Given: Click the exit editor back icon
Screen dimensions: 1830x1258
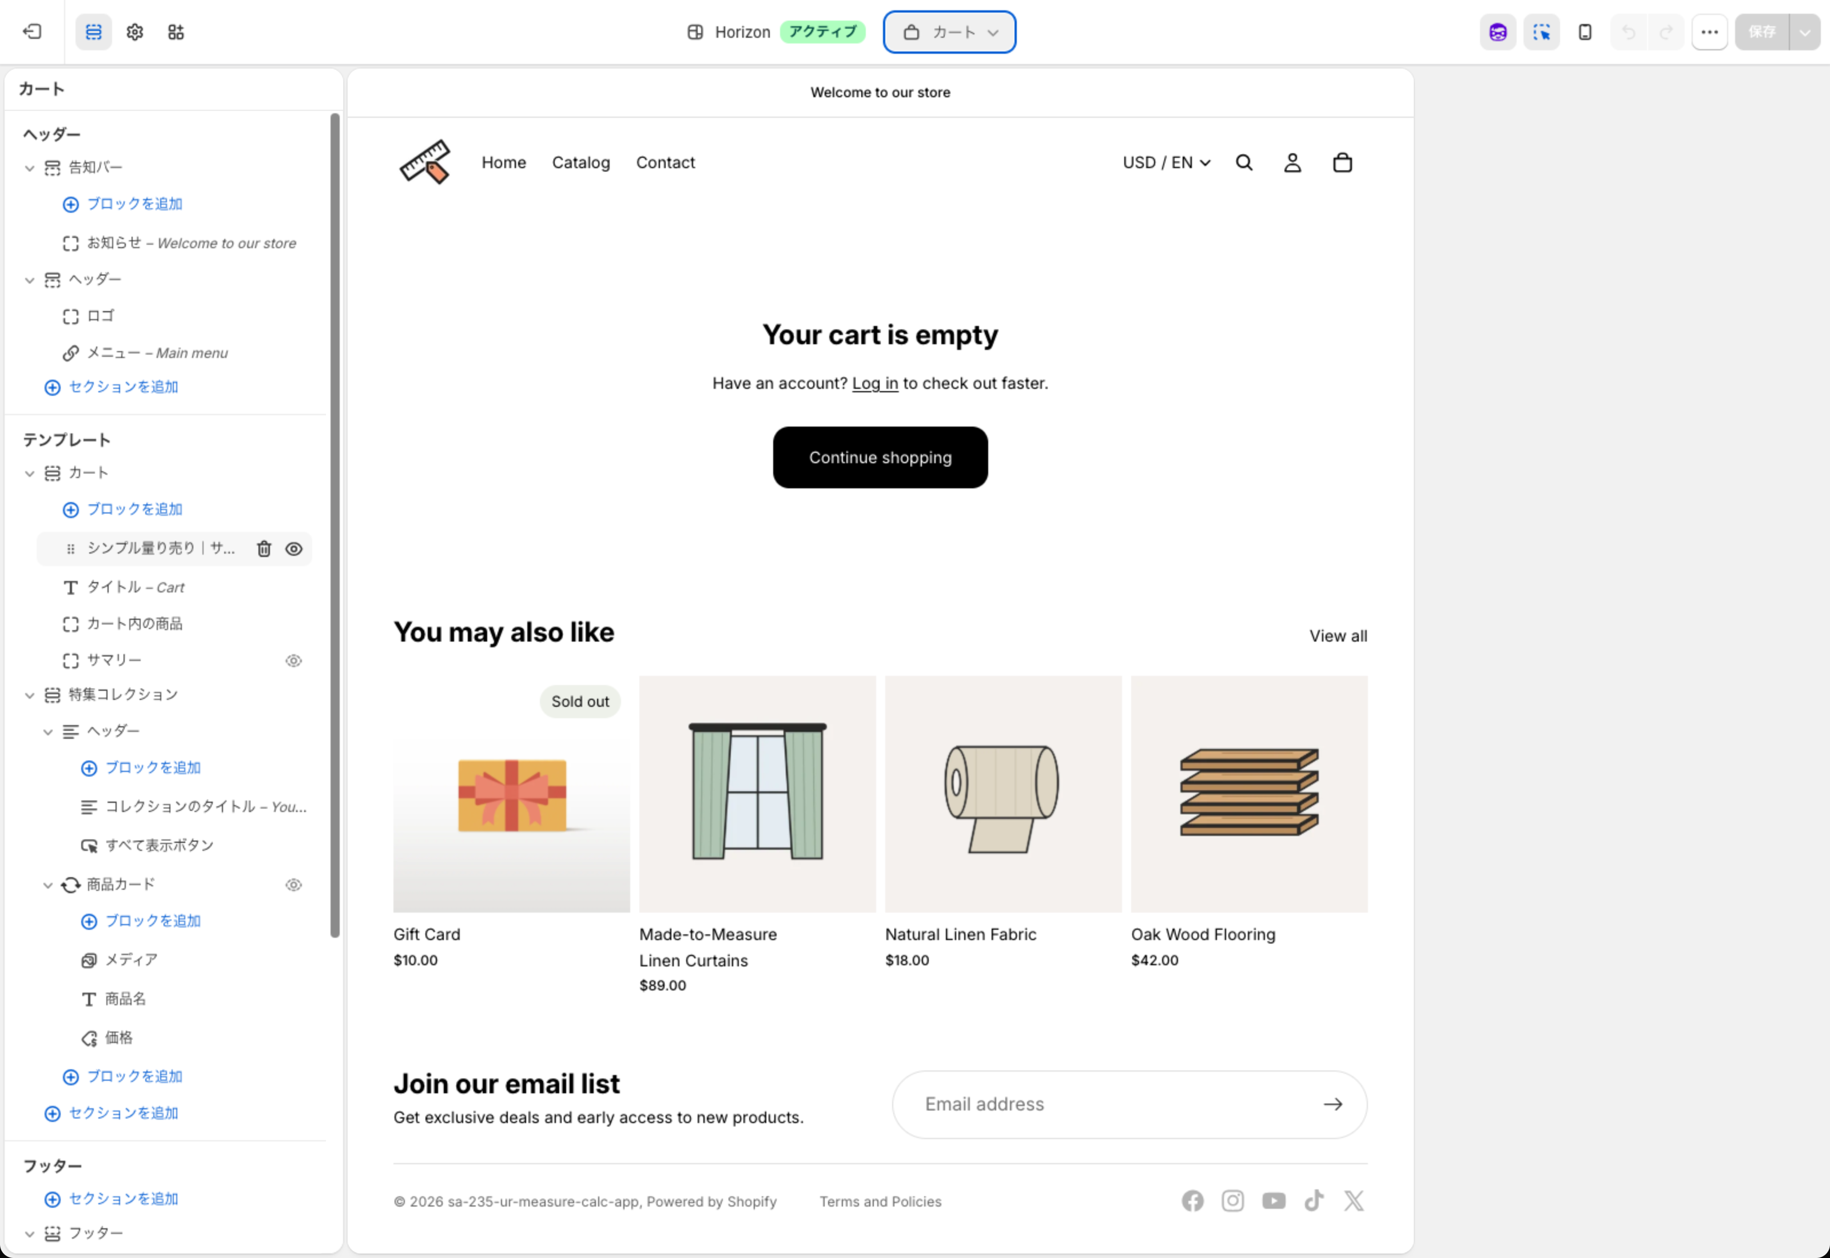Looking at the screenshot, I should (33, 33).
